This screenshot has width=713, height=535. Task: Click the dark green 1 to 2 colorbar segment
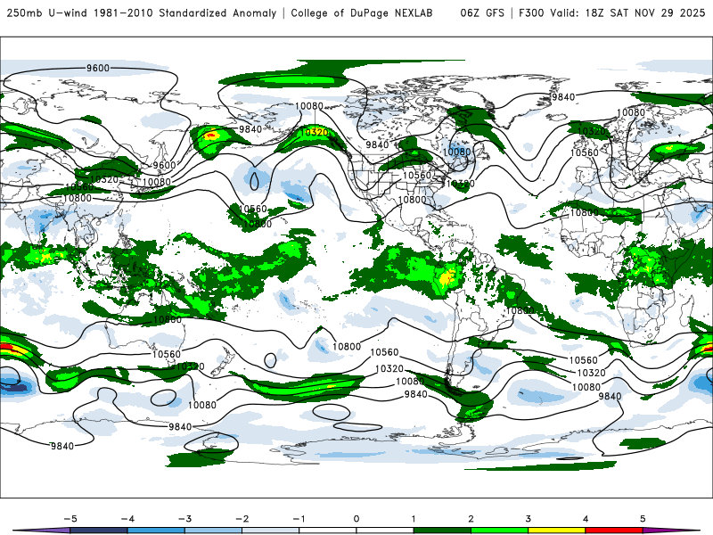coord(442,531)
